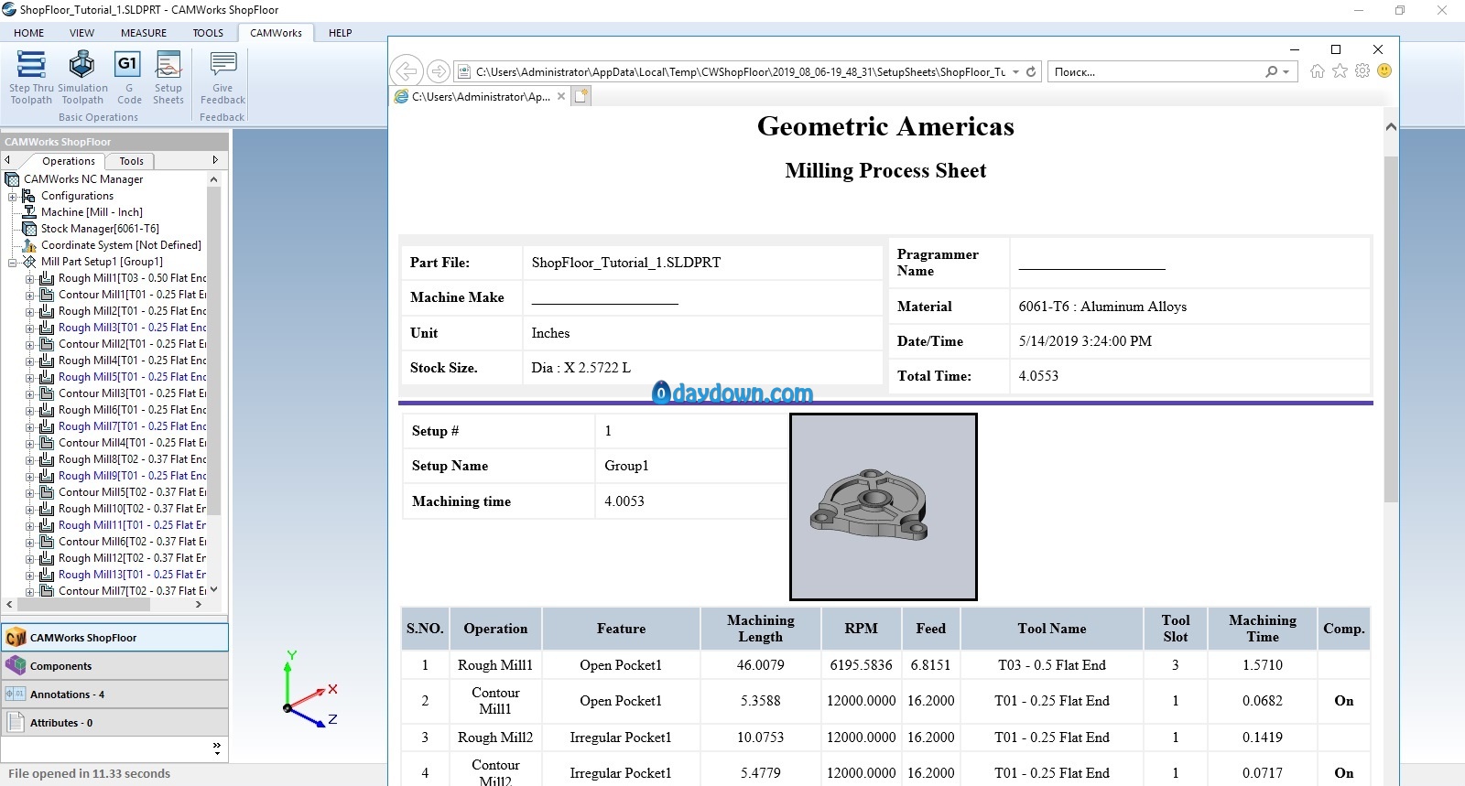Click the browser Forward arrow button

tap(439, 71)
